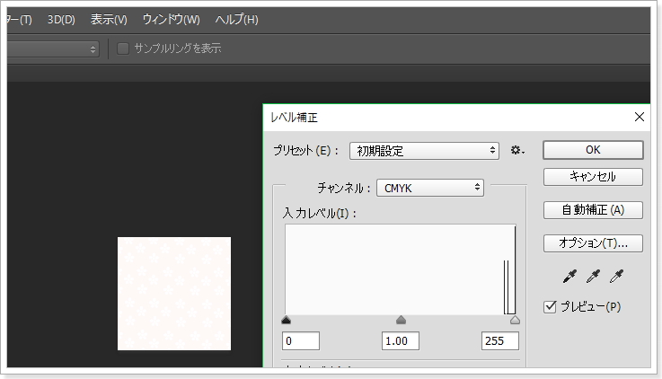Pick the white point eyedropper
This screenshot has height=379, width=662.
coord(616,277)
